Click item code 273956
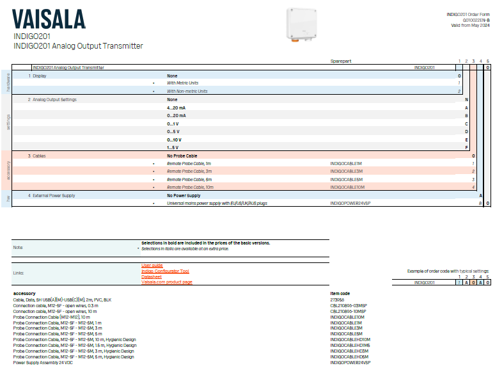Screen dimensions: 495x368 pyautogui.click(x=337, y=300)
